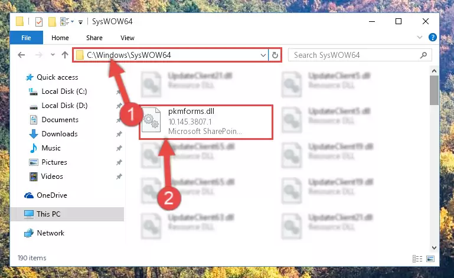This screenshot has height=278, width=454.
Task: Open the Share ribbon tab
Action: pos(94,38)
